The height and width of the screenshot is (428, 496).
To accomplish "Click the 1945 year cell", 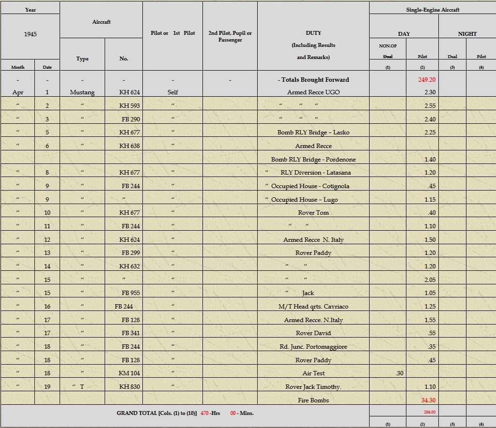I will point(31,34).
